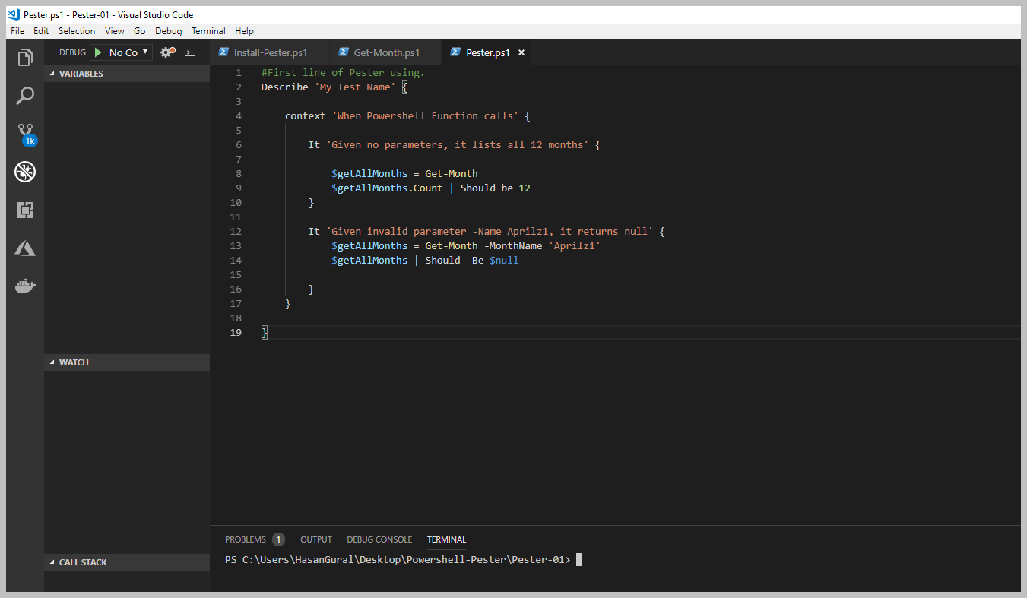Open Source Control view with 1k badge
Image resolution: width=1027 pixels, height=598 pixels.
pyautogui.click(x=26, y=134)
